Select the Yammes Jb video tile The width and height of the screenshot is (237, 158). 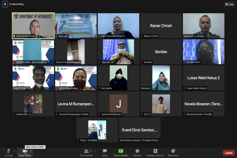coord(118,52)
